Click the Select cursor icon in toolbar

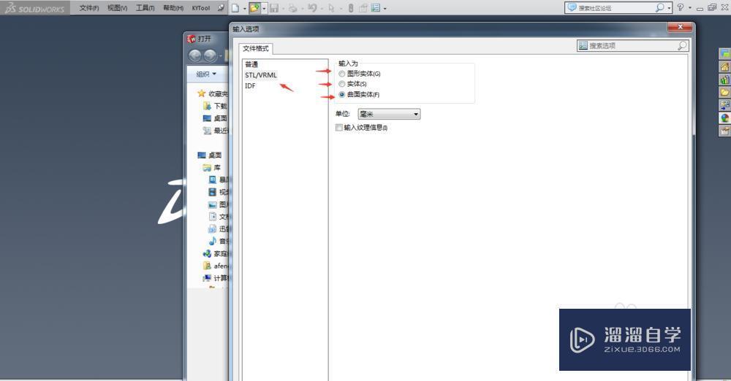click(x=331, y=8)
